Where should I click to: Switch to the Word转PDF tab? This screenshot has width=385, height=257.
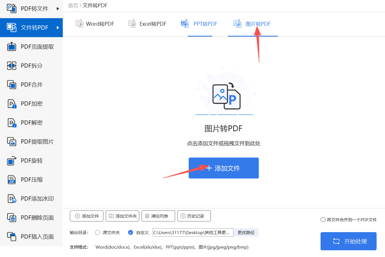point(95,24)
